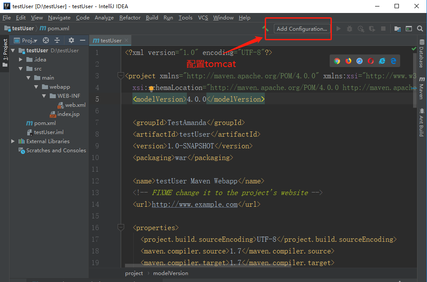
Task: Open the Database tool window
Action: click(421, 54)
